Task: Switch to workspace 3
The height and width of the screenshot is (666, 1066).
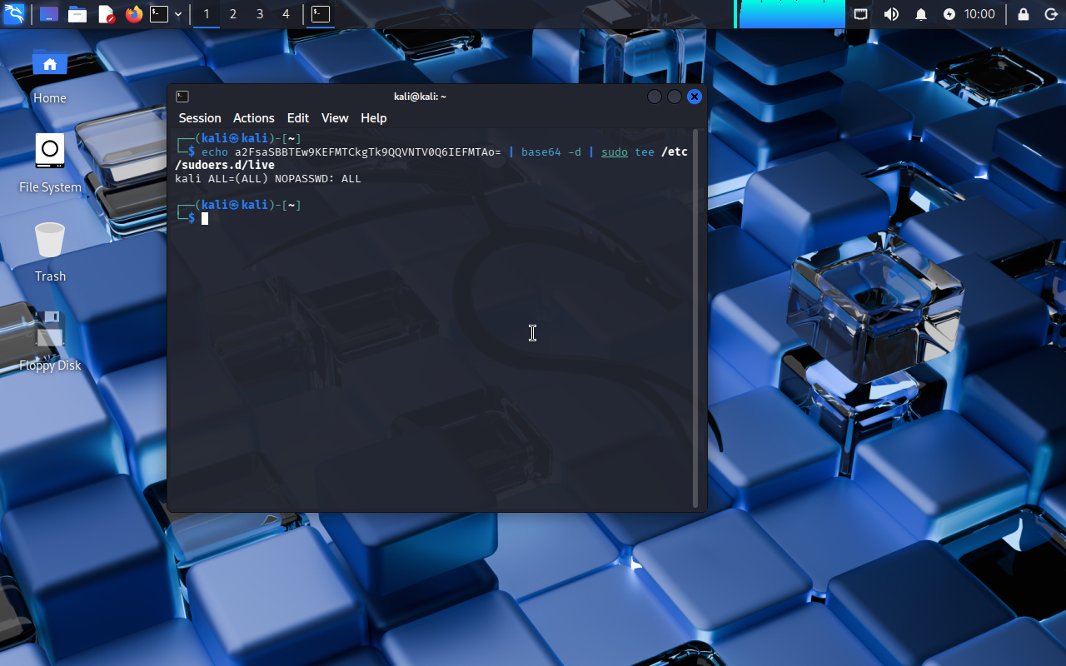Action: pos(260,14)
